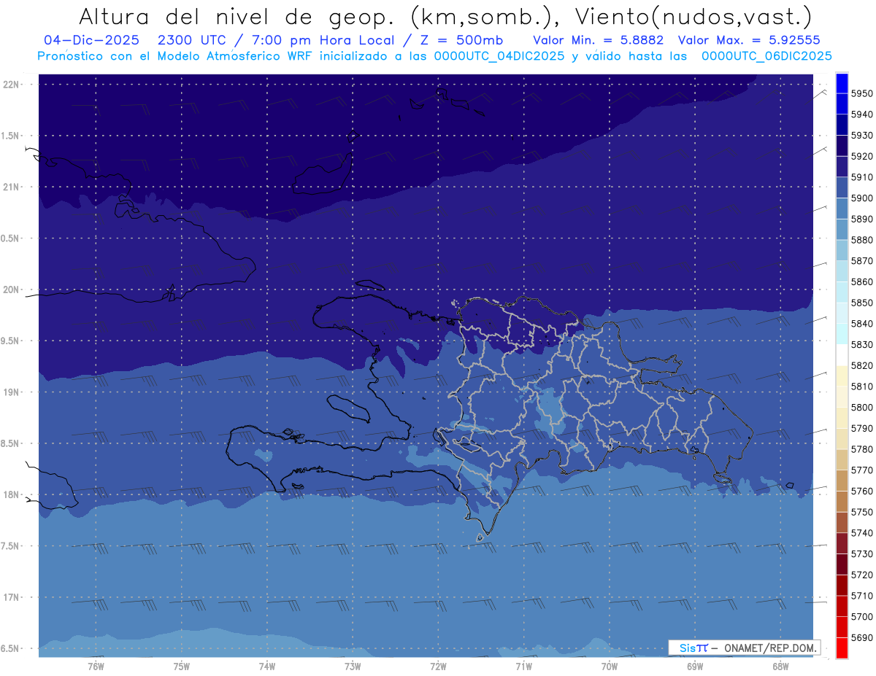Click the latitude label '17N'
Screen dimensions: 876x676
pos(10,597)
